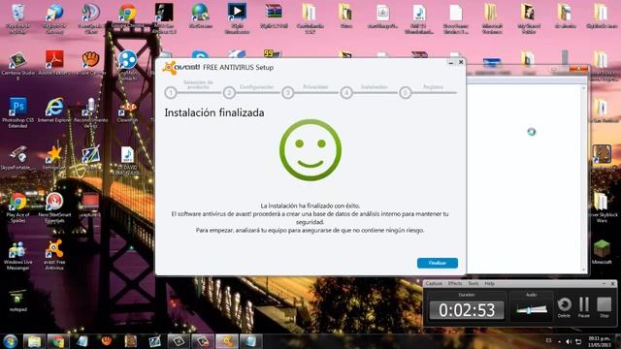
Task: Open the WinRAR archive desktop icon
Action: click(x=274, y=16)
